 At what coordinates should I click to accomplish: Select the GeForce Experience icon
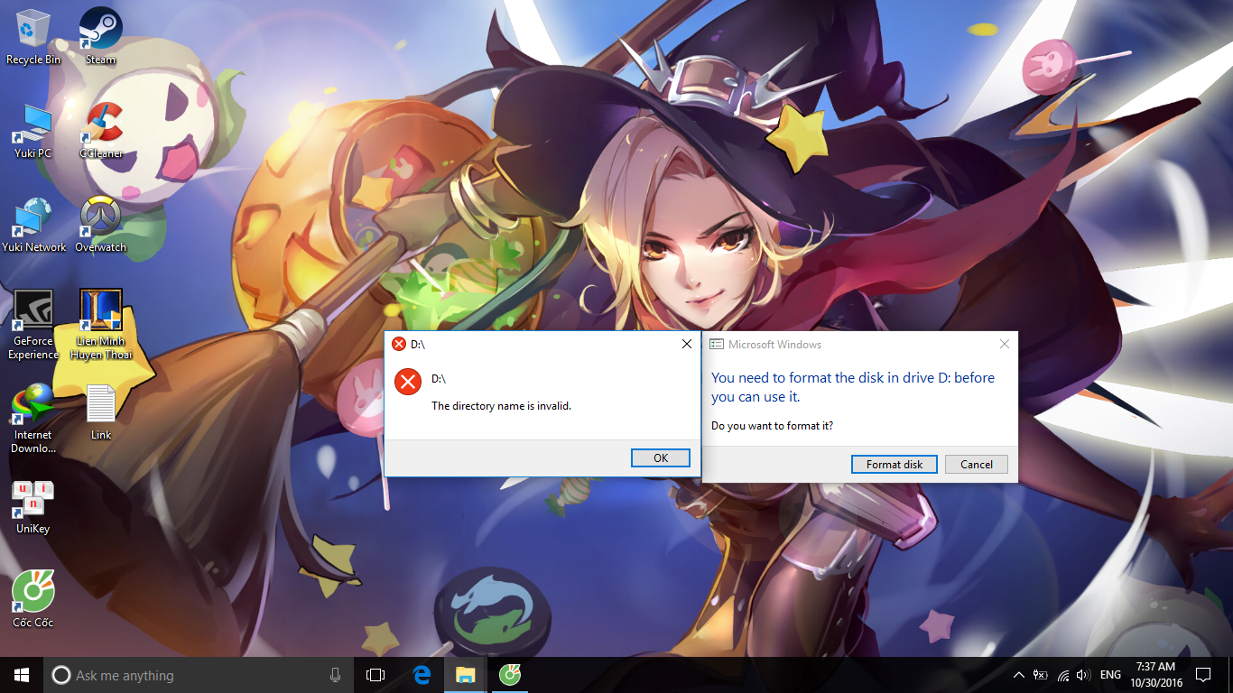(x=33, y=325)
